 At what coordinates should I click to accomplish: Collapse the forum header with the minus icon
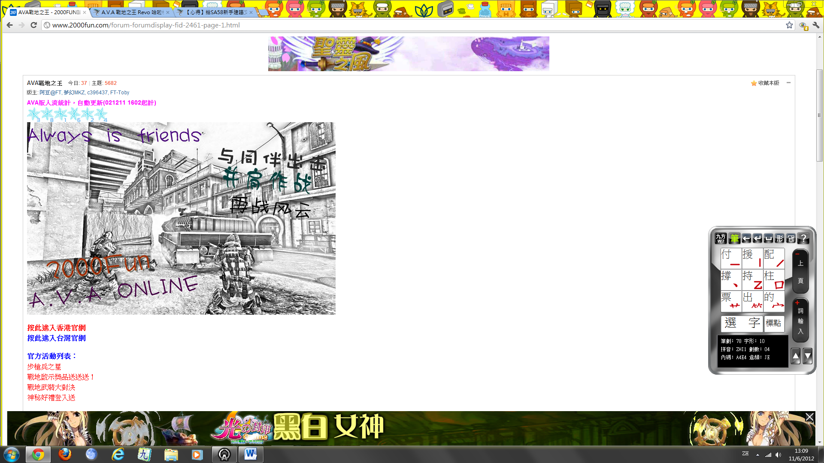click(x=788, y=83)
